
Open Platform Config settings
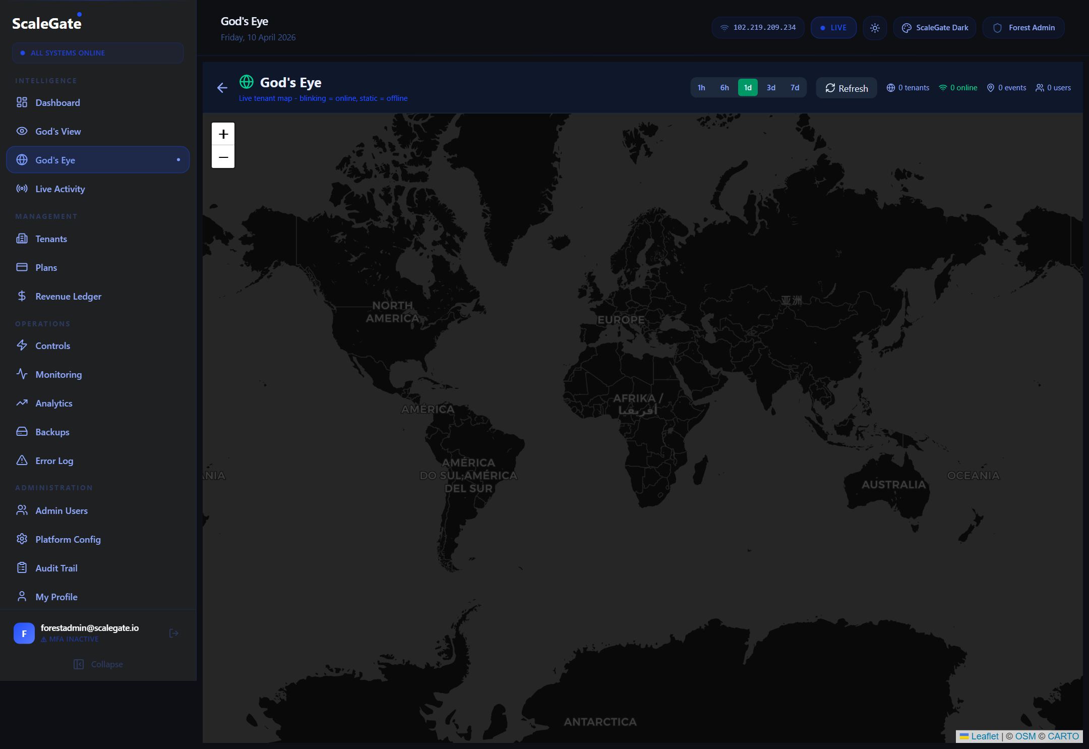68,539
